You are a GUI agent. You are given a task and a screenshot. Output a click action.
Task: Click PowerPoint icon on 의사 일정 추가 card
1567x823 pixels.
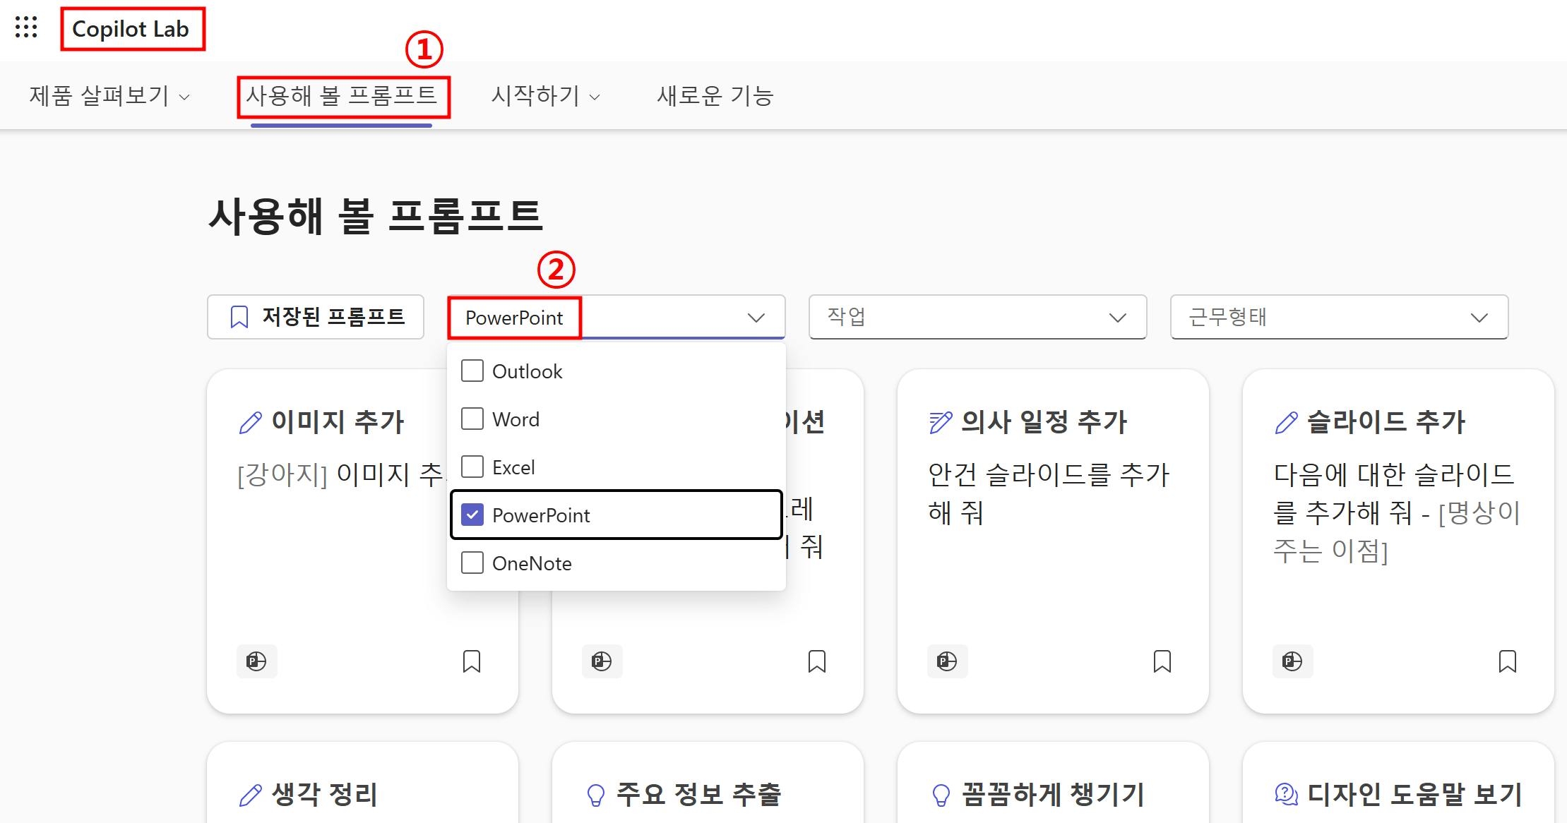[947, 661]
